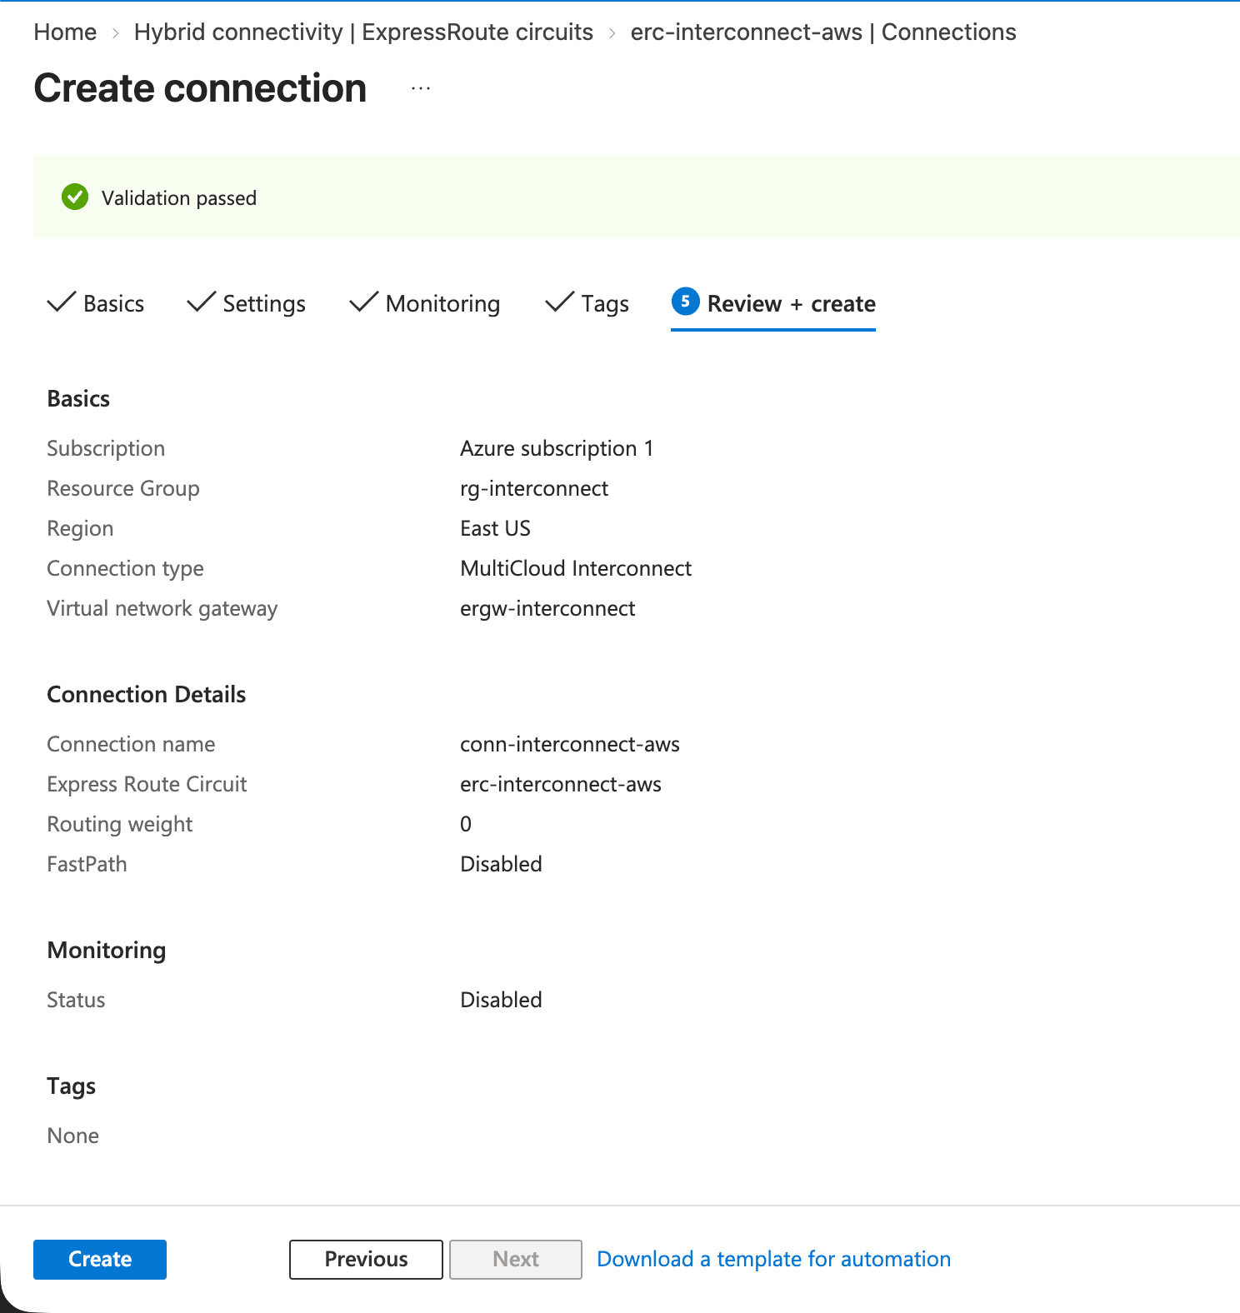Open the more options ellipsis beside Create connection
The height and width of the screenshot is (1313, 1240).
[421, 88]
